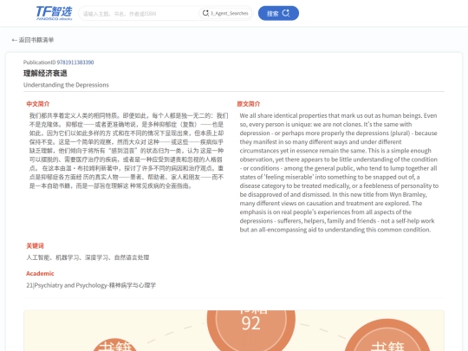The width and height of the screenshot is (468, 351).
Task: Click the 中文简介 heading
Action: pos(38,104)
